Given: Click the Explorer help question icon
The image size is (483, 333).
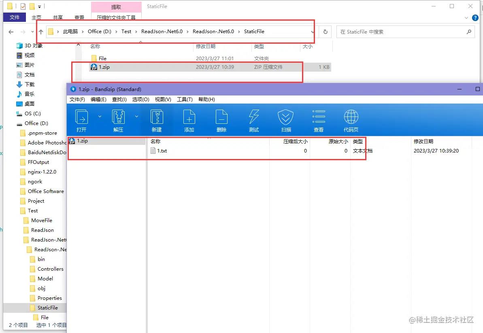Looking at the screenshot, I should click(475, 18).
